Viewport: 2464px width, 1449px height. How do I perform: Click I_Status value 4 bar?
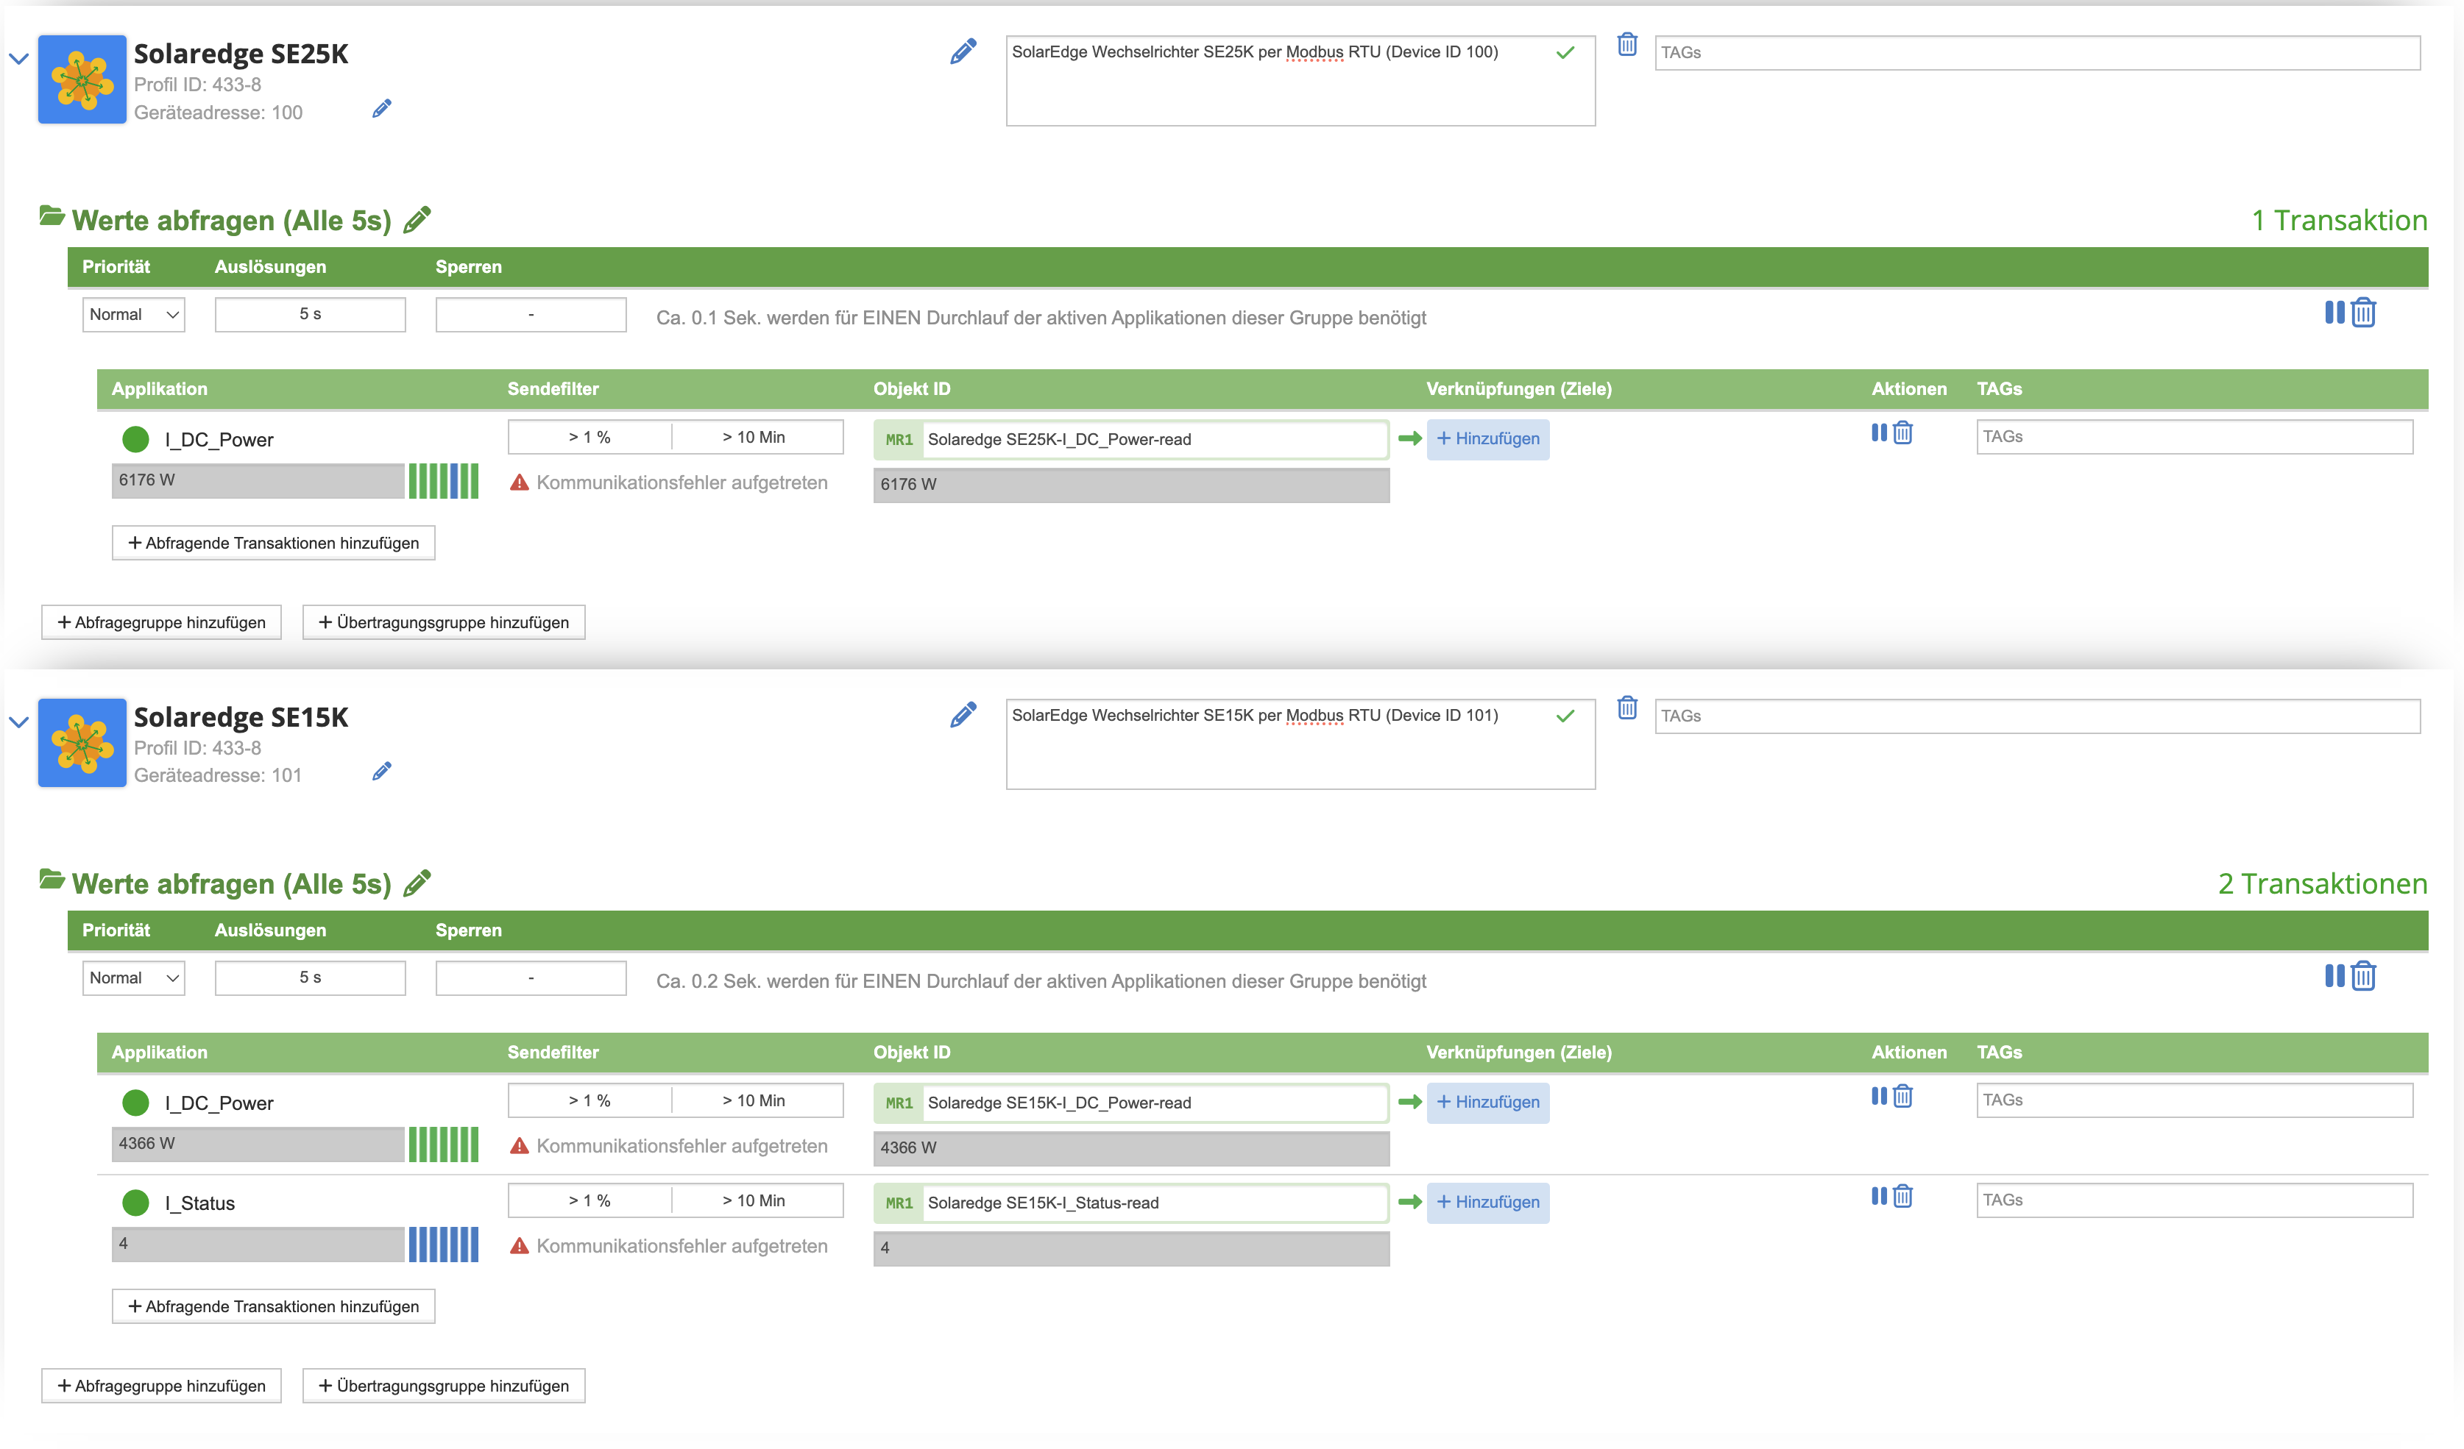[x=258, y=1244]
